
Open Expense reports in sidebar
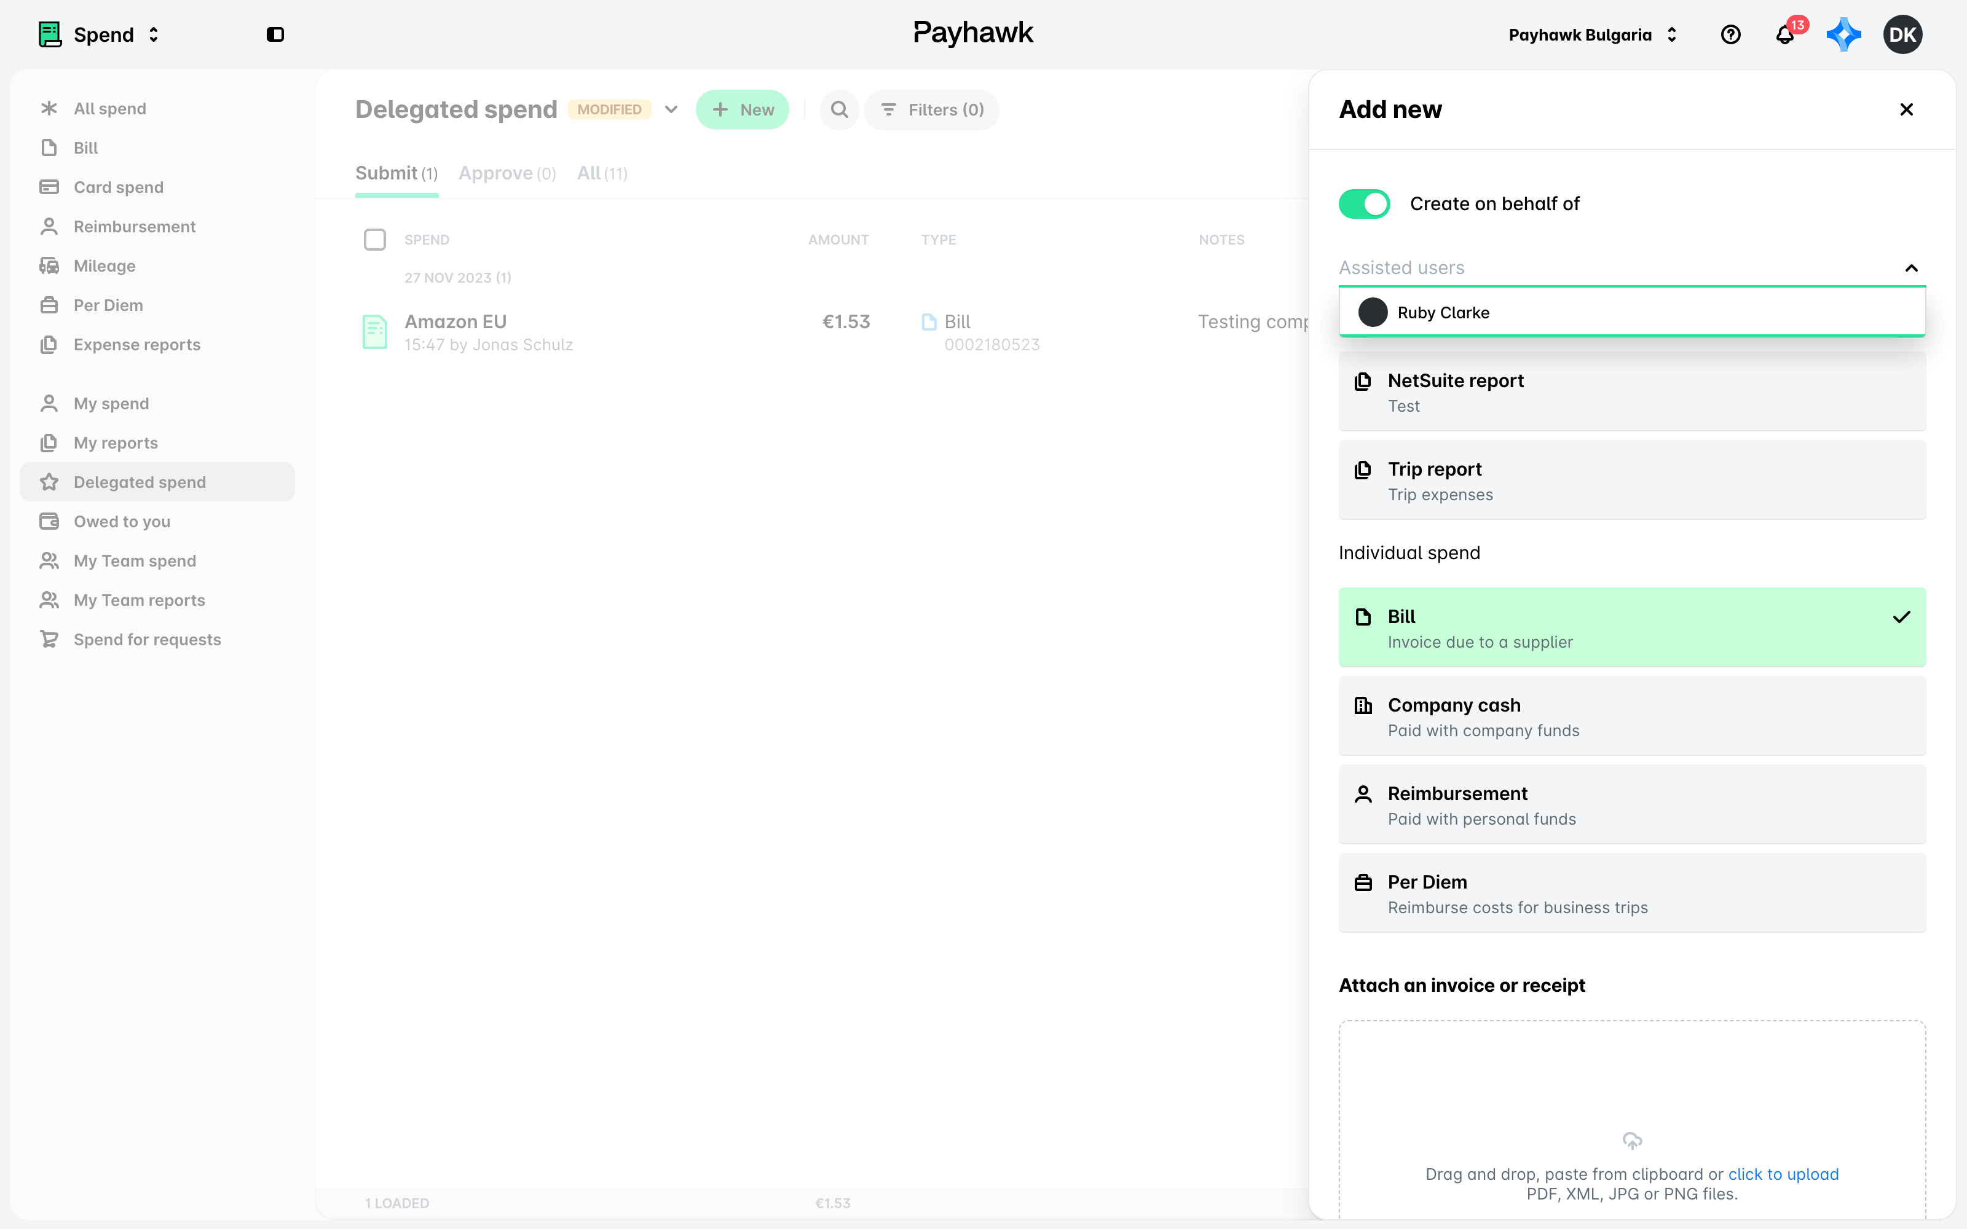157,345
